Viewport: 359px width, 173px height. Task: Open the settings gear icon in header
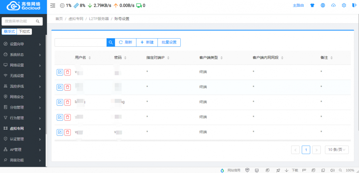[x=344, y=6]
